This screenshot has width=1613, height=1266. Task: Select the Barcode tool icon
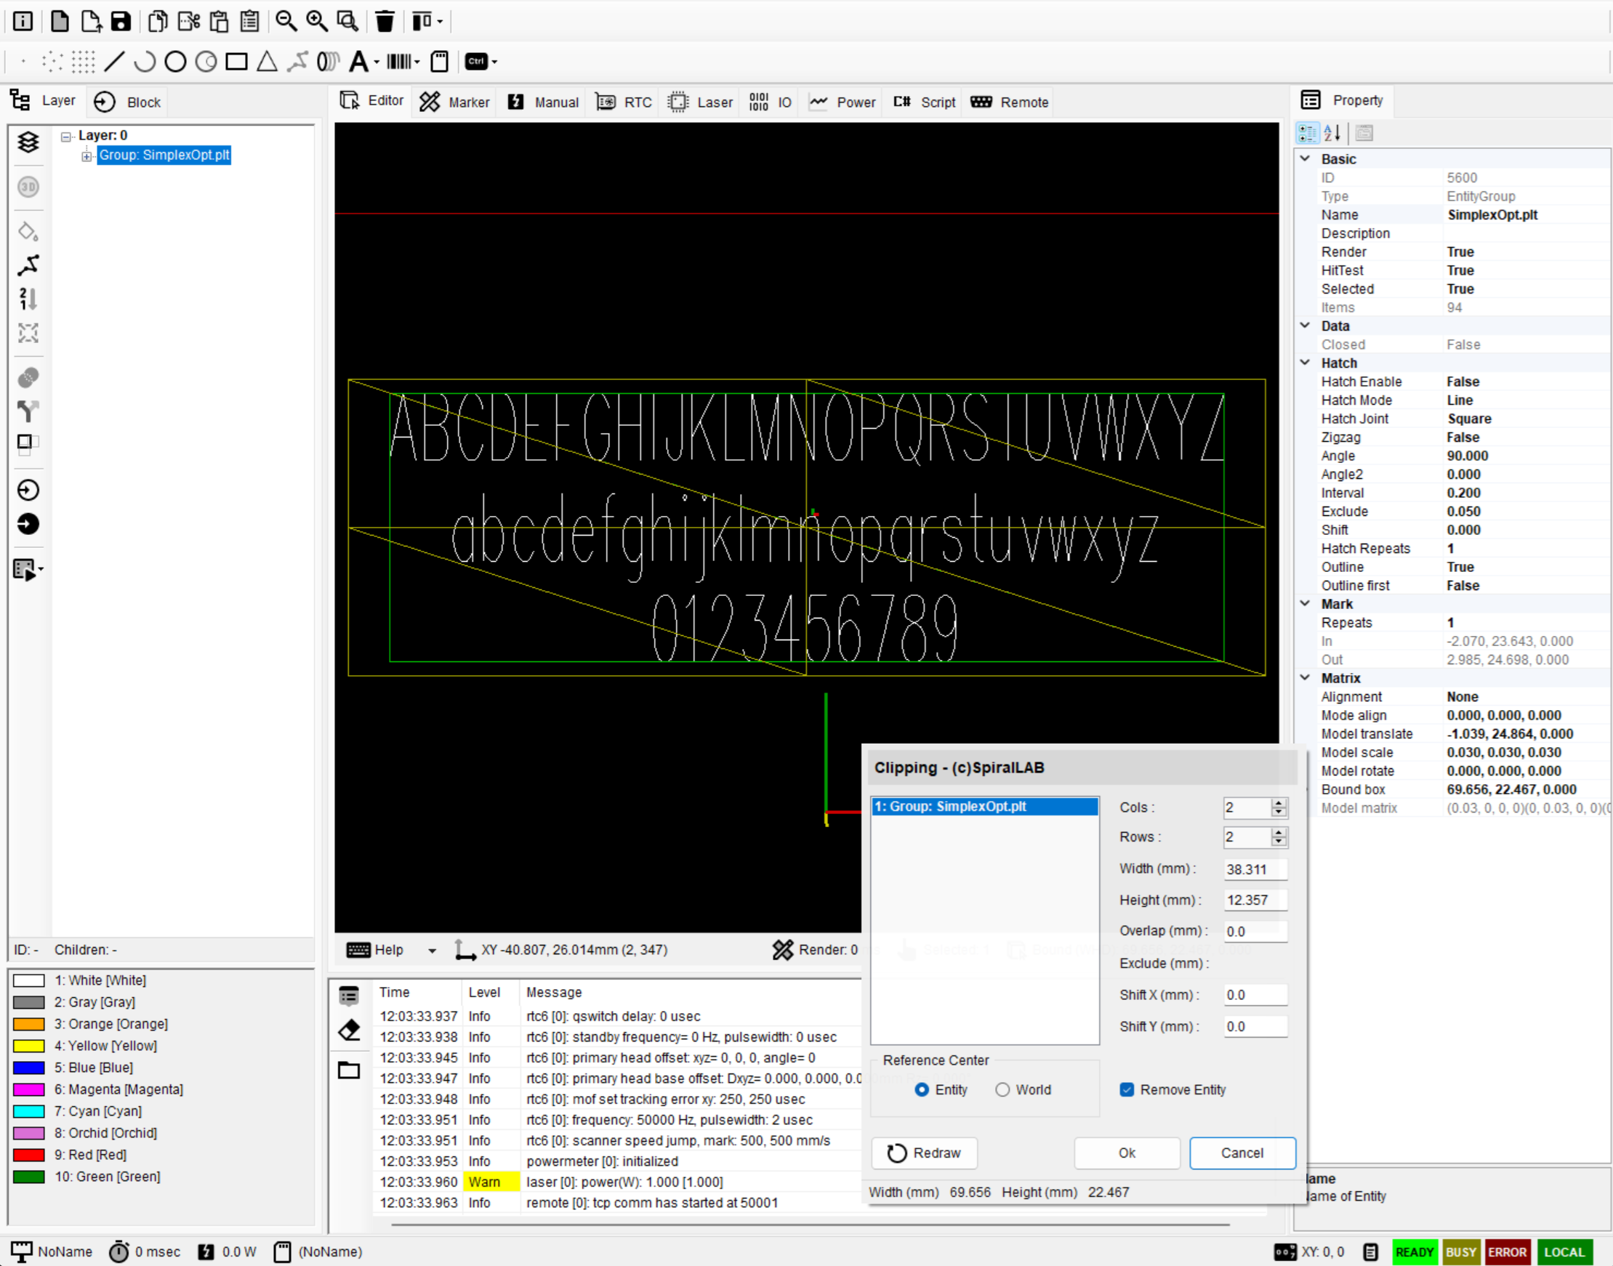(x=399, y=62)
